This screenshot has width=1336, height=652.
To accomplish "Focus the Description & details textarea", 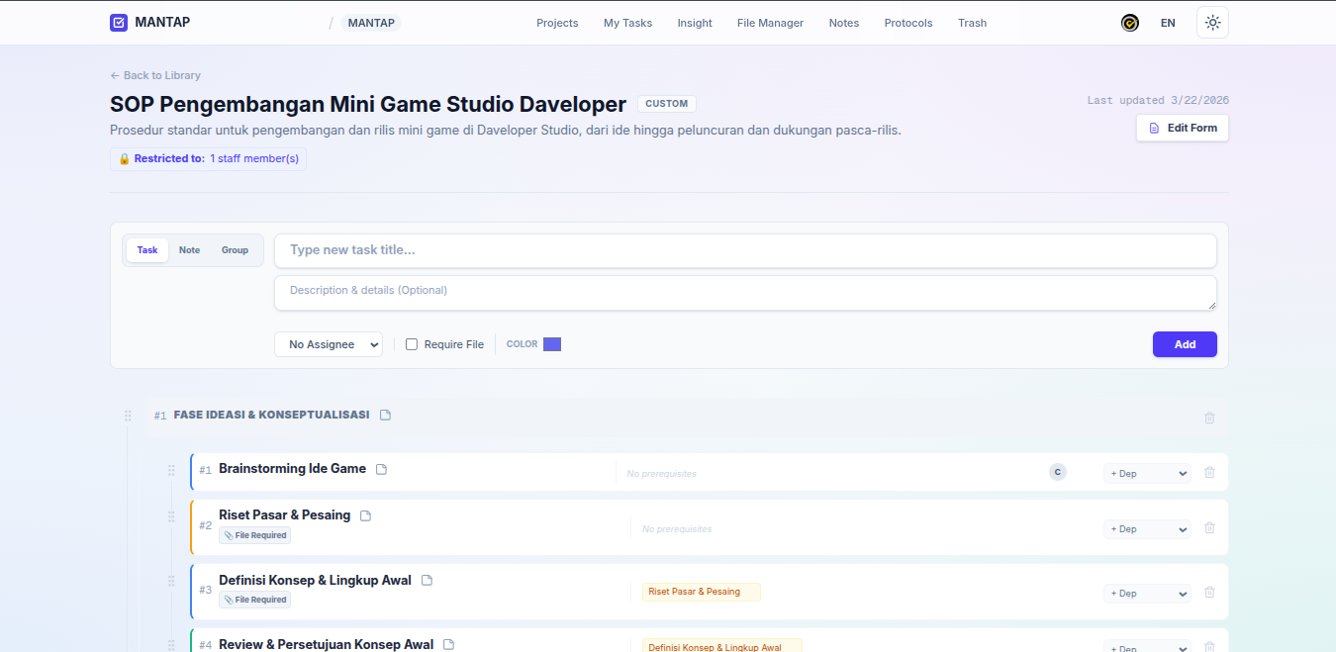I will pyautogui.click(x=745, y=293).
